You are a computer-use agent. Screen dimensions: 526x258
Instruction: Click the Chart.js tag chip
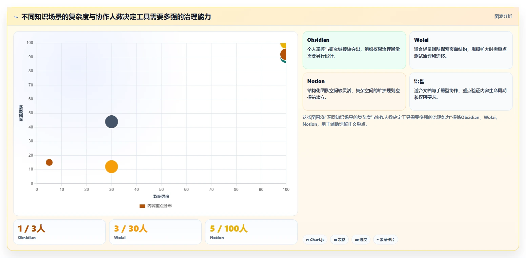pyautogui.click(x=315, y=240)
